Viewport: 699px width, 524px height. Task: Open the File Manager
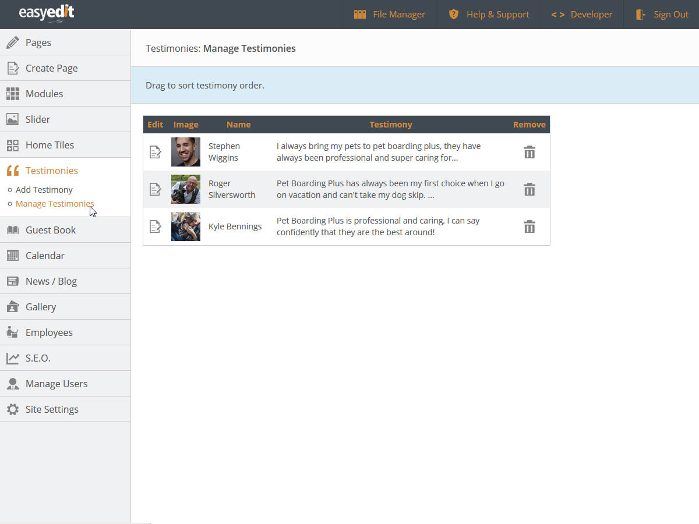click(390, 15)
